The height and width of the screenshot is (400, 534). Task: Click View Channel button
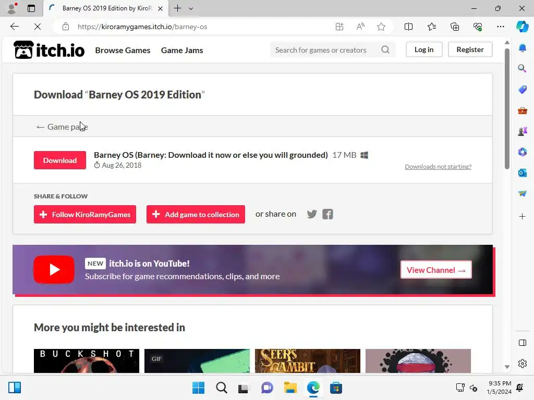(436, 270)
